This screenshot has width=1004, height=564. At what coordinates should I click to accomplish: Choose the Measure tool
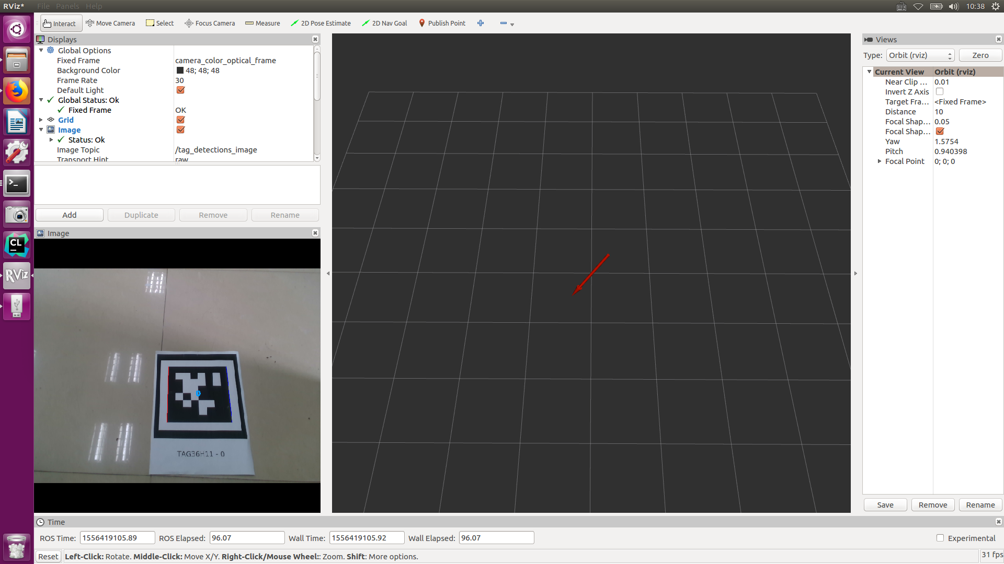point(263,23)
